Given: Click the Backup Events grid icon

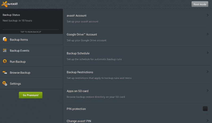Looking at the screenshot, I should coord(5,50).
